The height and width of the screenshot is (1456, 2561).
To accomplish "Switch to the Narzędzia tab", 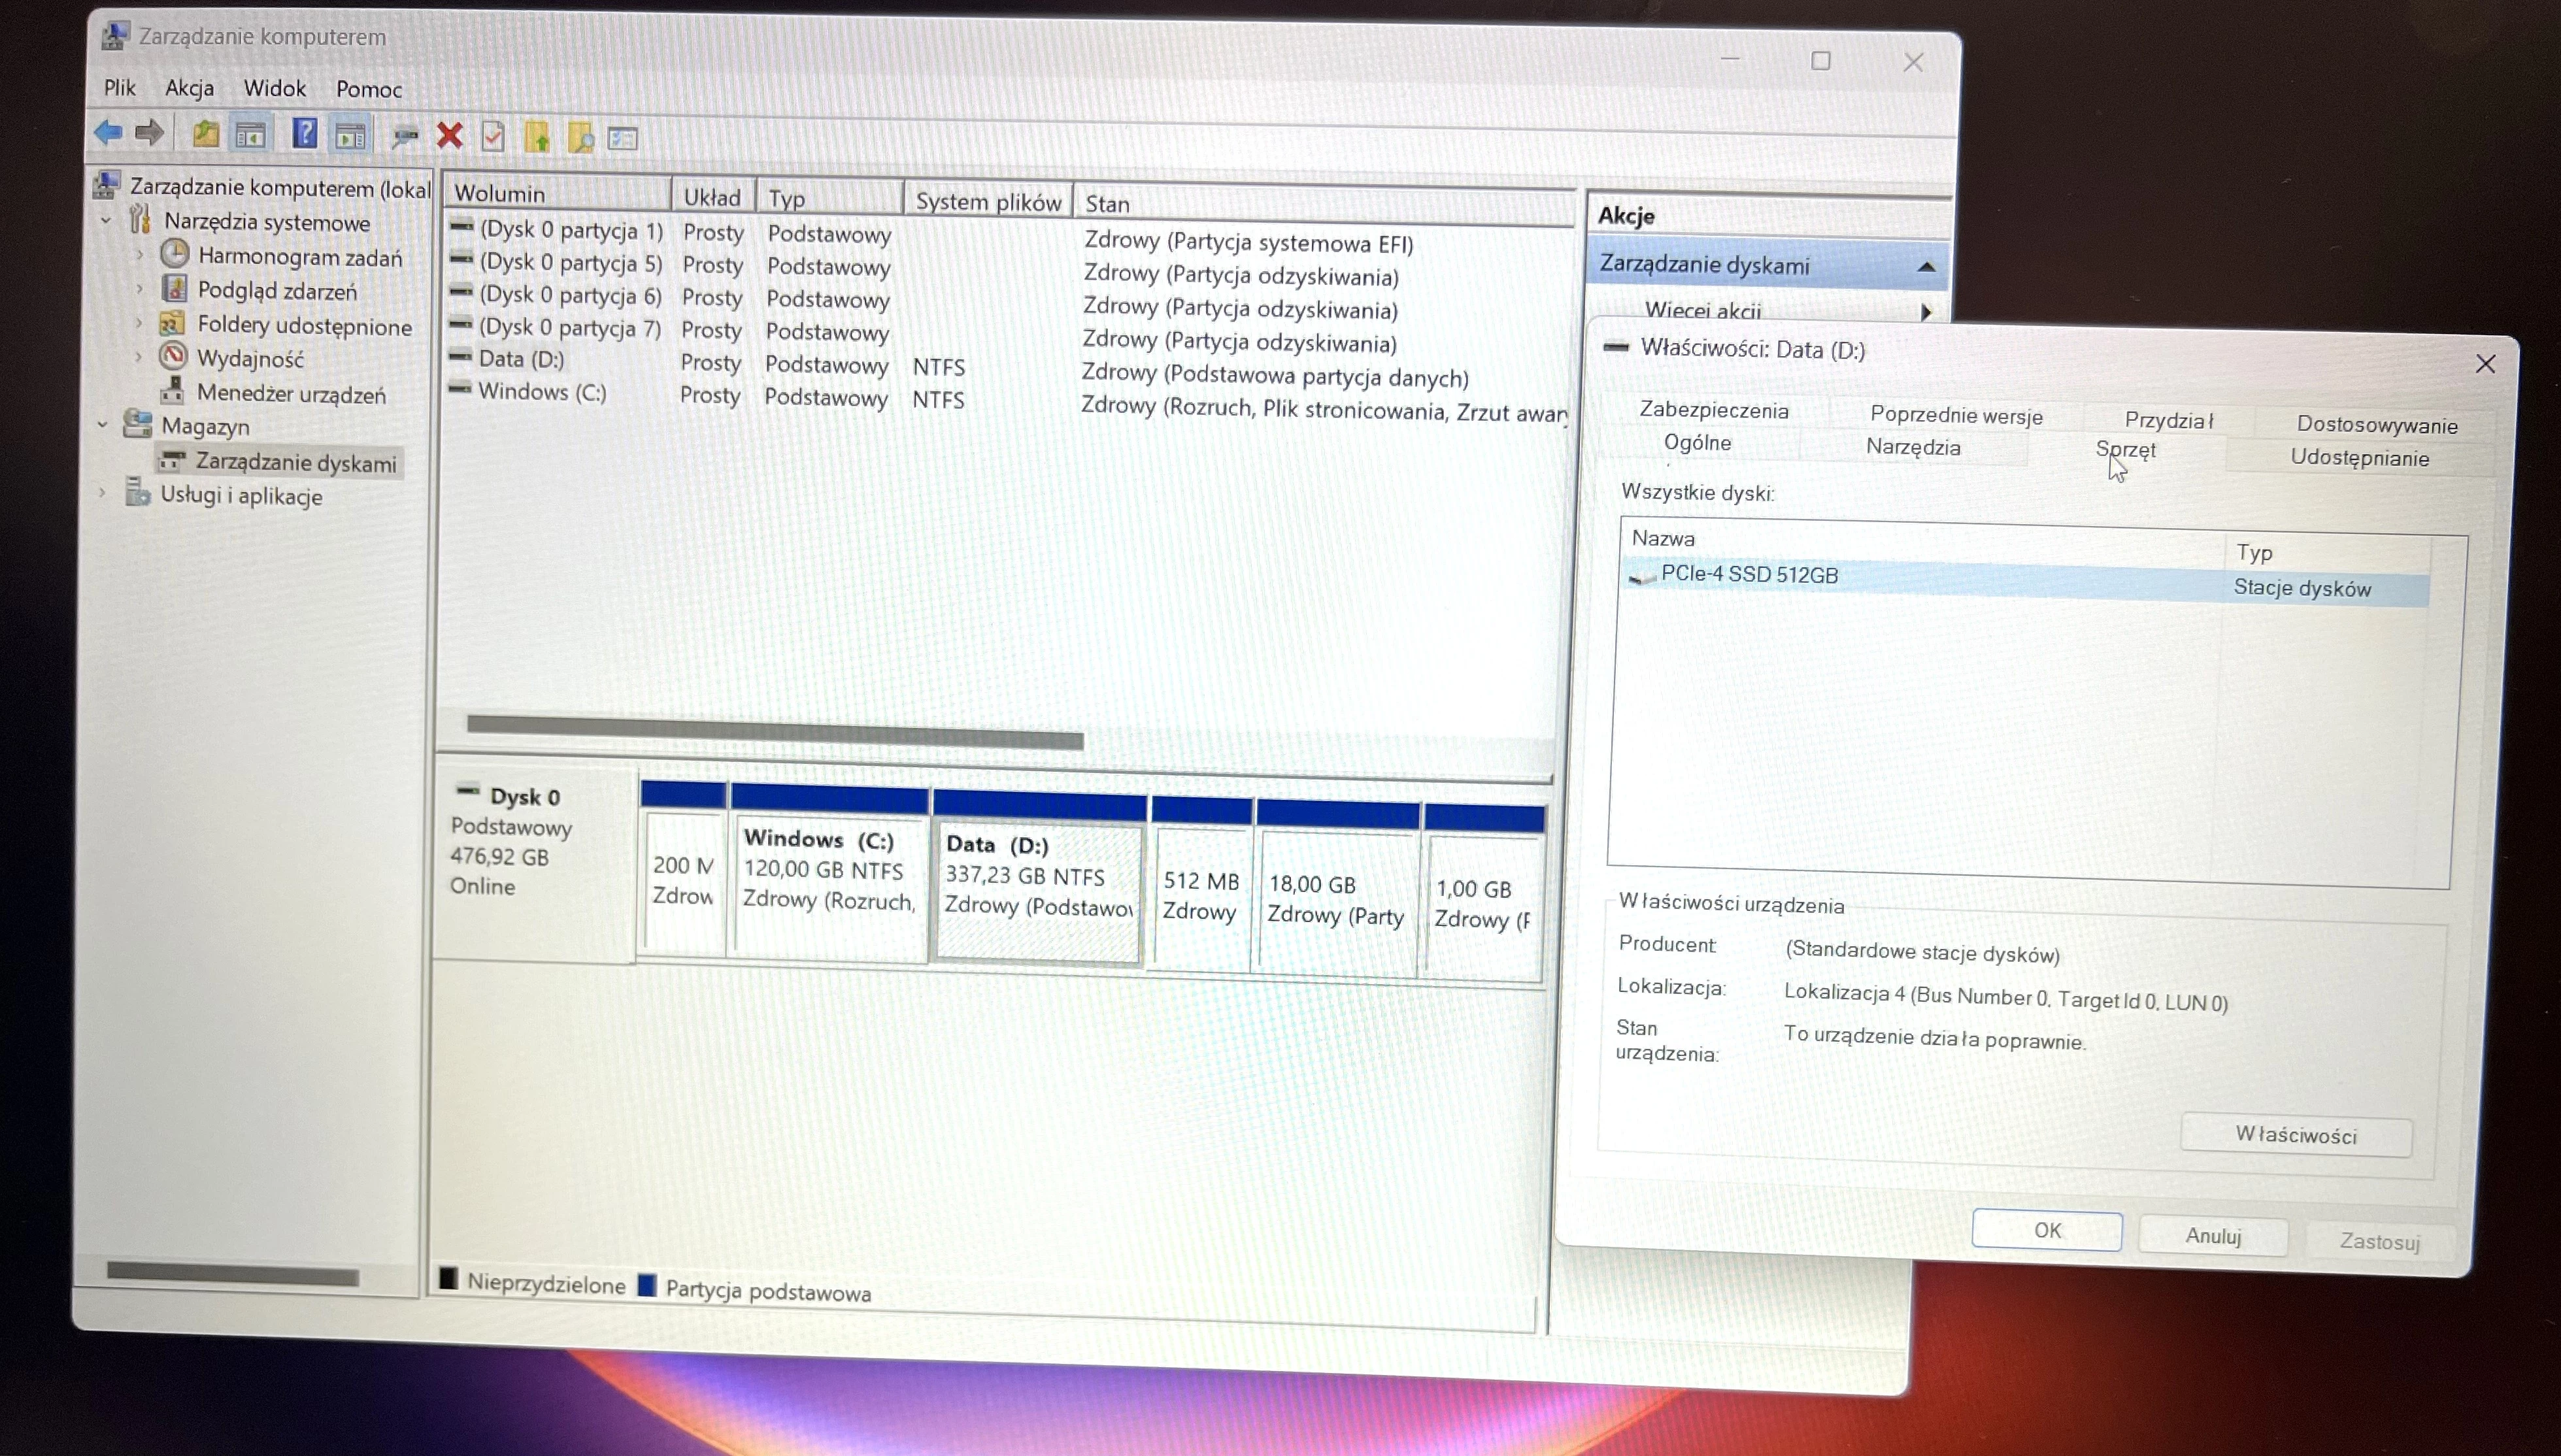I will point(1912,447).
